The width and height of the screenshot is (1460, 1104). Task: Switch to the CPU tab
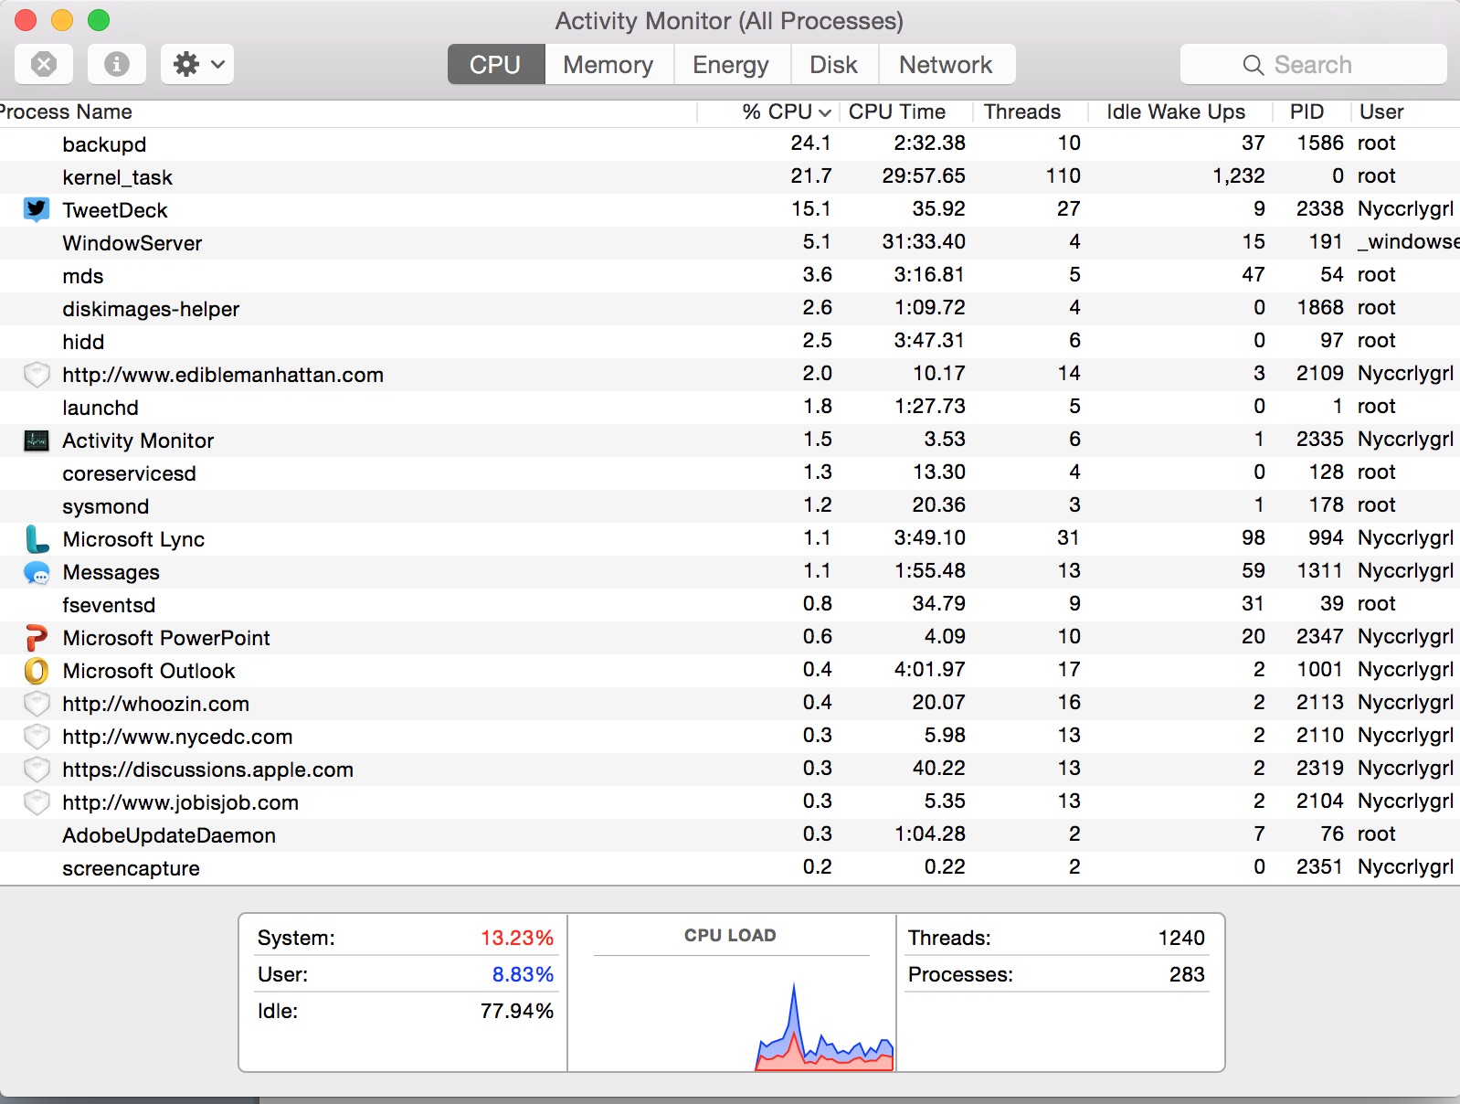tap(496, 64)
